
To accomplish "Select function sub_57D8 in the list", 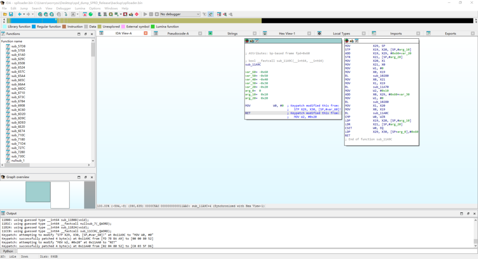I will pyautogui.click(x=18, y=46).
